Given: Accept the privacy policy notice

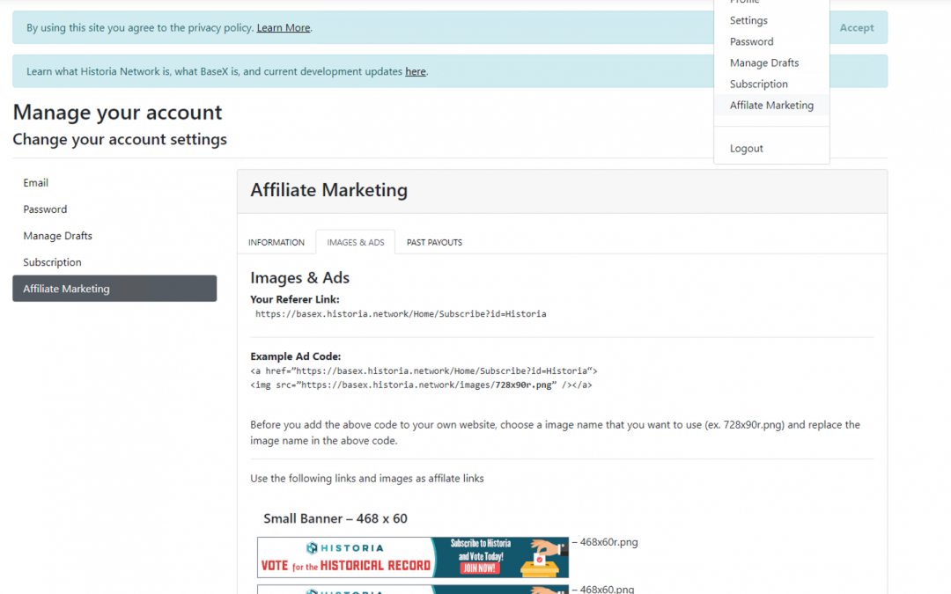Looking at the screenshot, I should tap(856, 28).
